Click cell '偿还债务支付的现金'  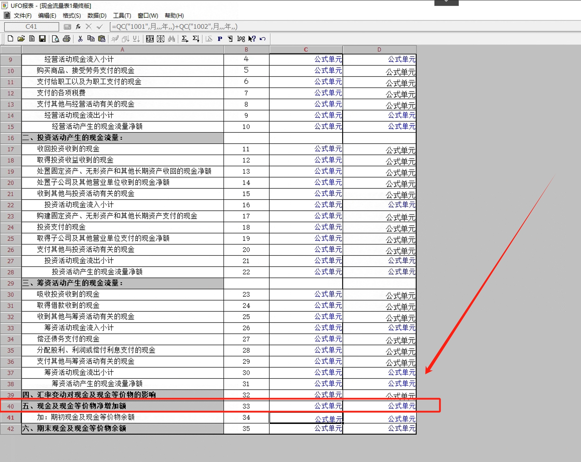[123, 339]
